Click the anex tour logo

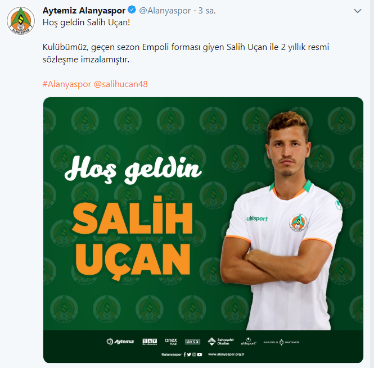171,342
